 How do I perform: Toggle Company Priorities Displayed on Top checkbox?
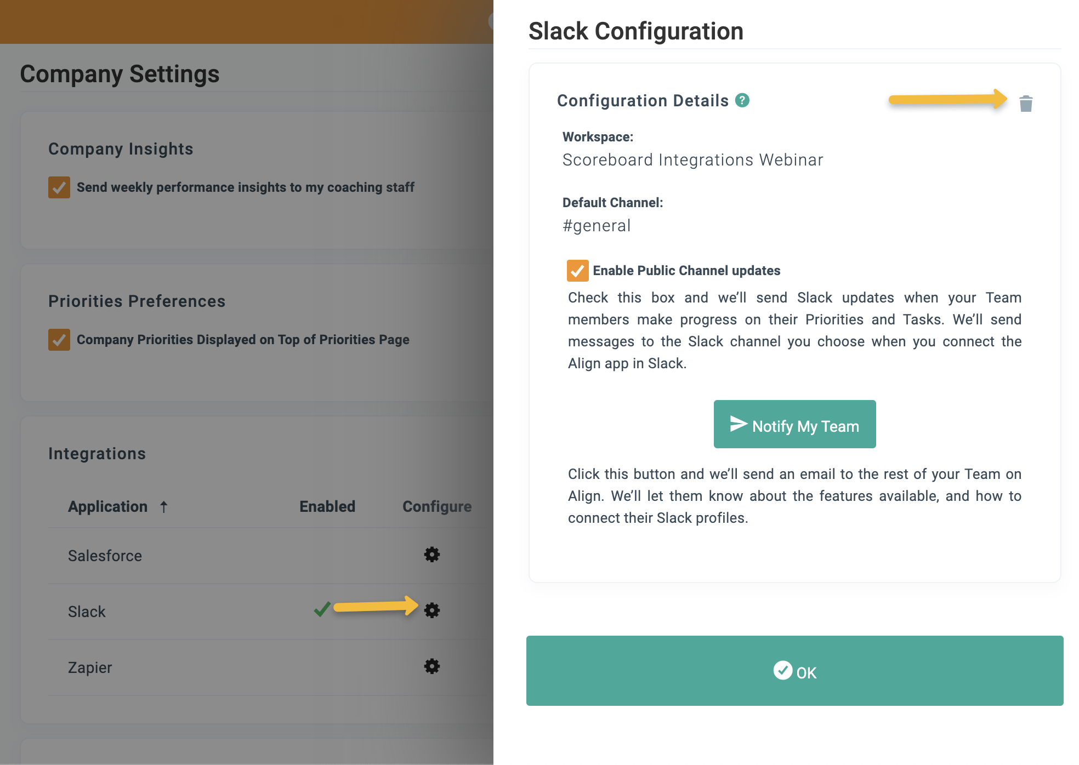(x=59, y=340)
